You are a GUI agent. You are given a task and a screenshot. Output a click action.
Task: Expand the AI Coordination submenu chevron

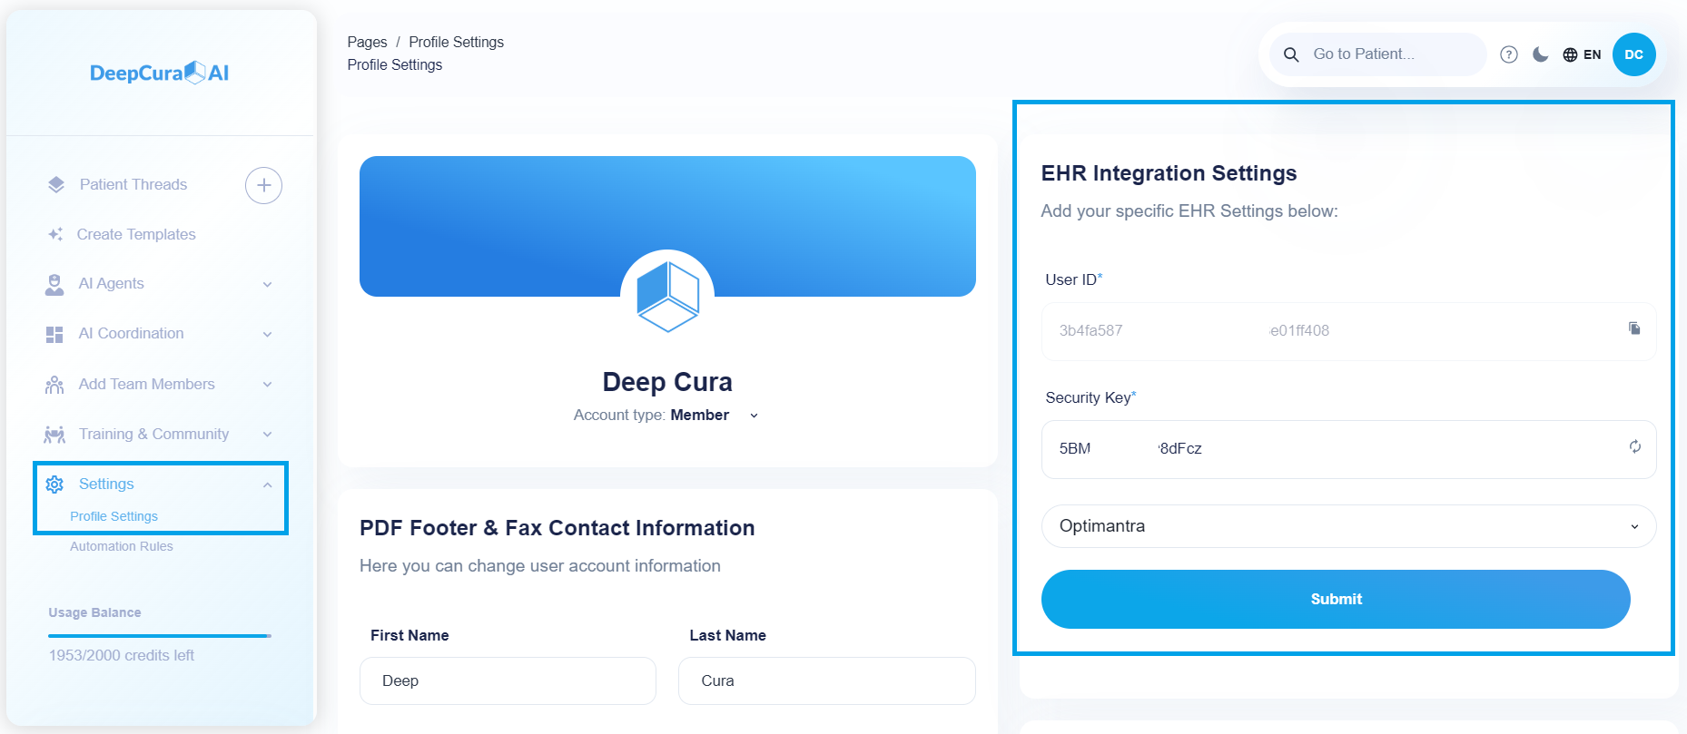[x=268, y=334]
